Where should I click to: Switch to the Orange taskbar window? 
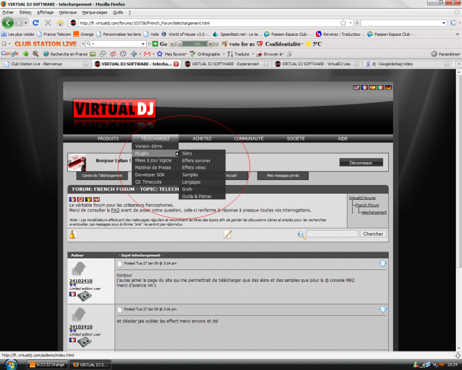(x=47, y=365)
